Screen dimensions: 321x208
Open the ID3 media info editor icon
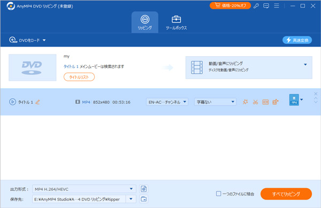tap(265, 102)
